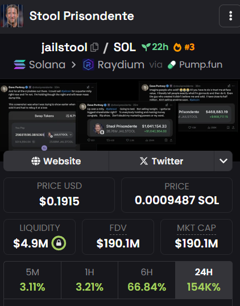Image resolution: width=240 pixels, height=306 pixels.
Task: Select the 24H timeframe tab
Action: [x=204, y=280]
